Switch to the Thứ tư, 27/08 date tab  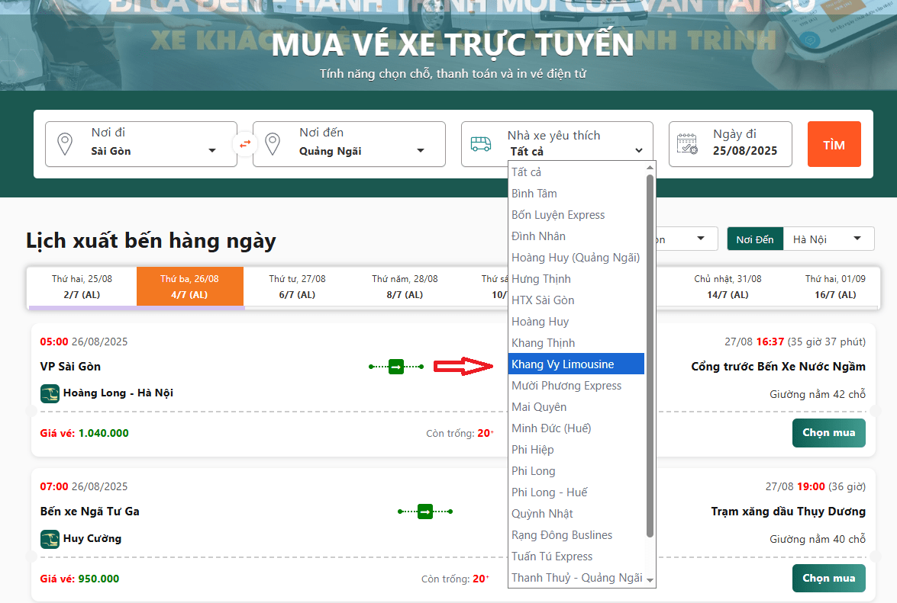(x=297, y=287)
